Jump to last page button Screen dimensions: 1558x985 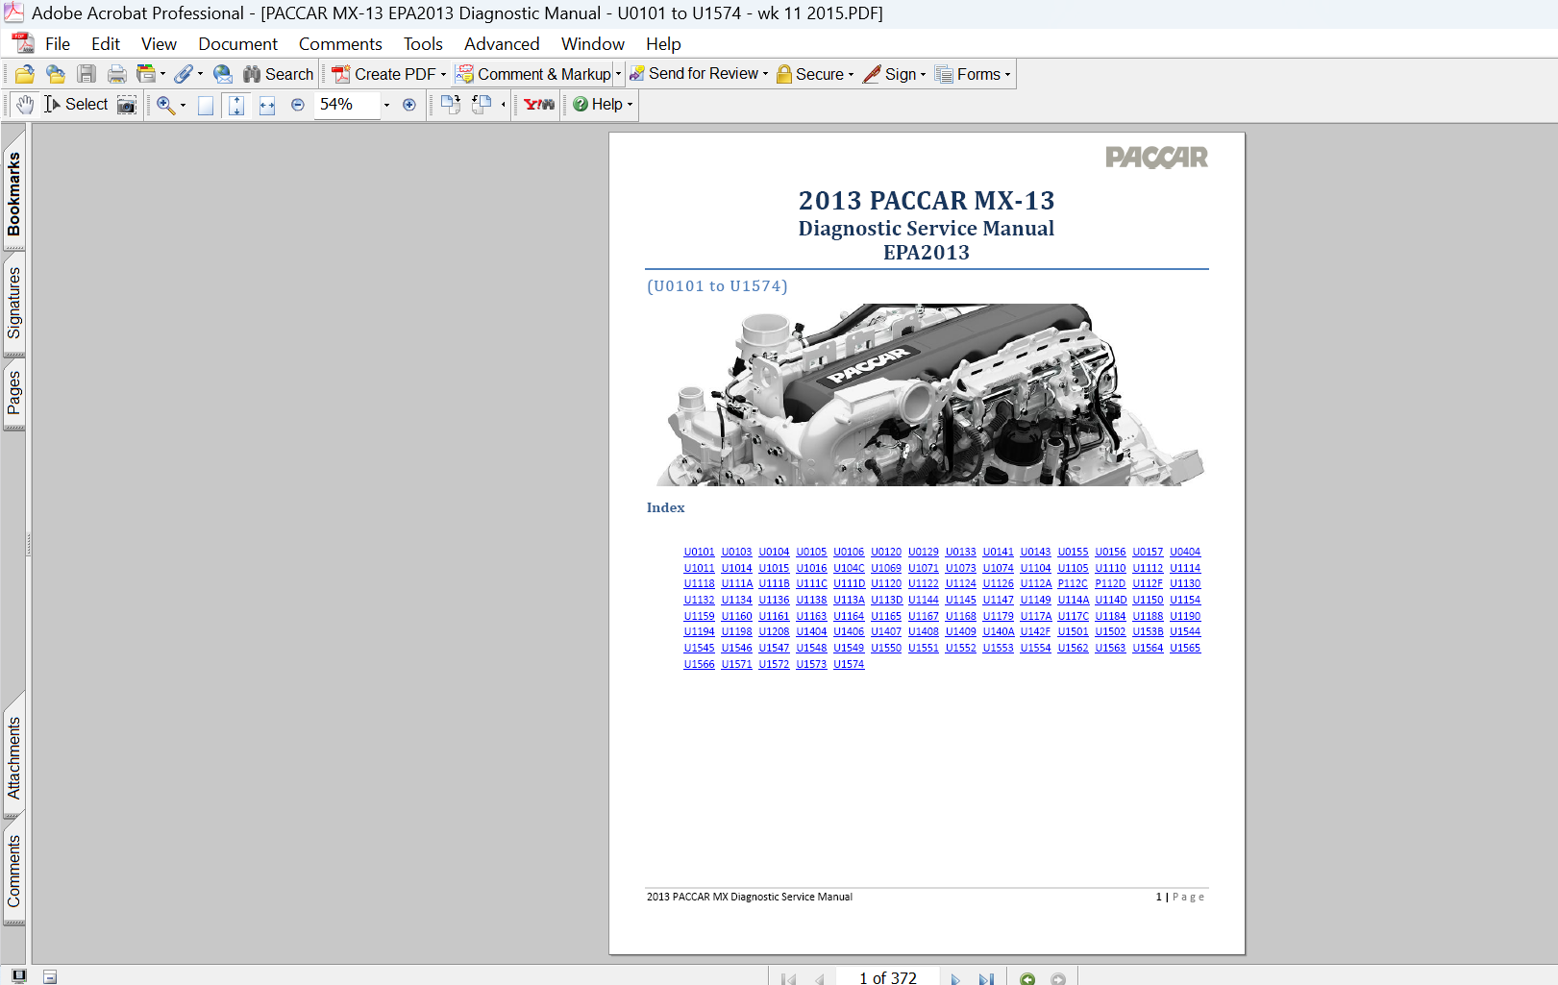click(x=986, y=978)
